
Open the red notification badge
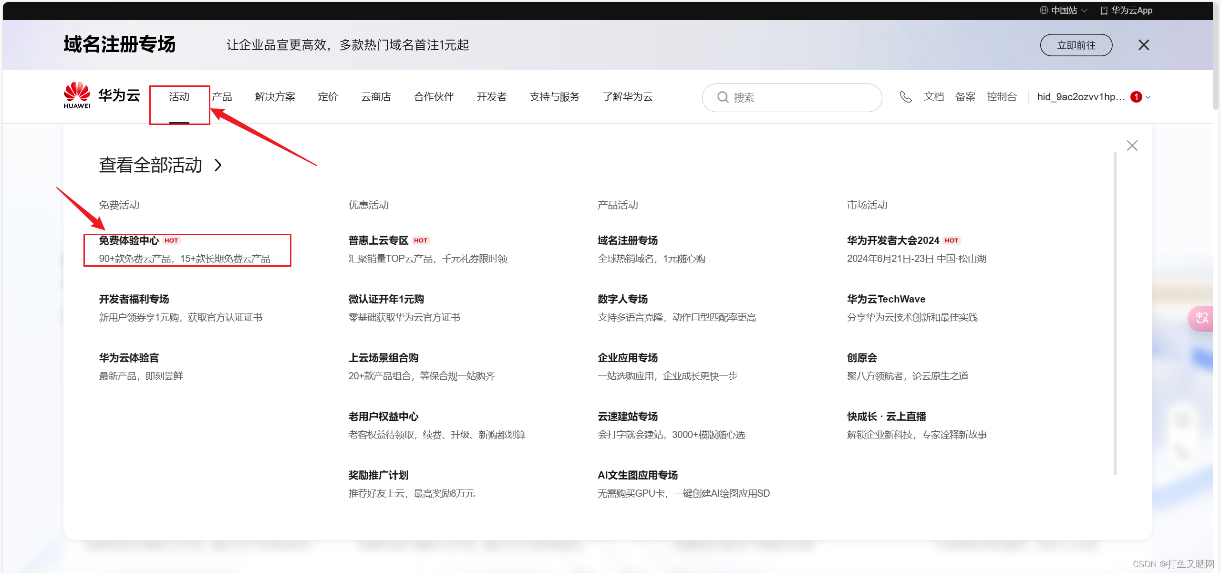click(x=1136, y=97)
